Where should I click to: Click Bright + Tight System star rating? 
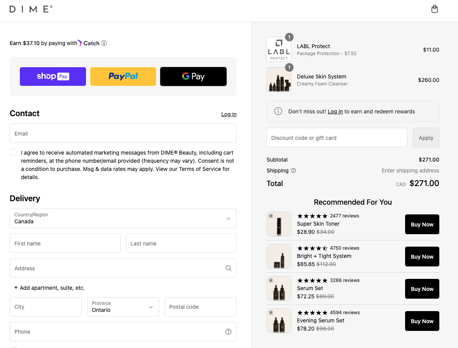[x=312, y=248]
